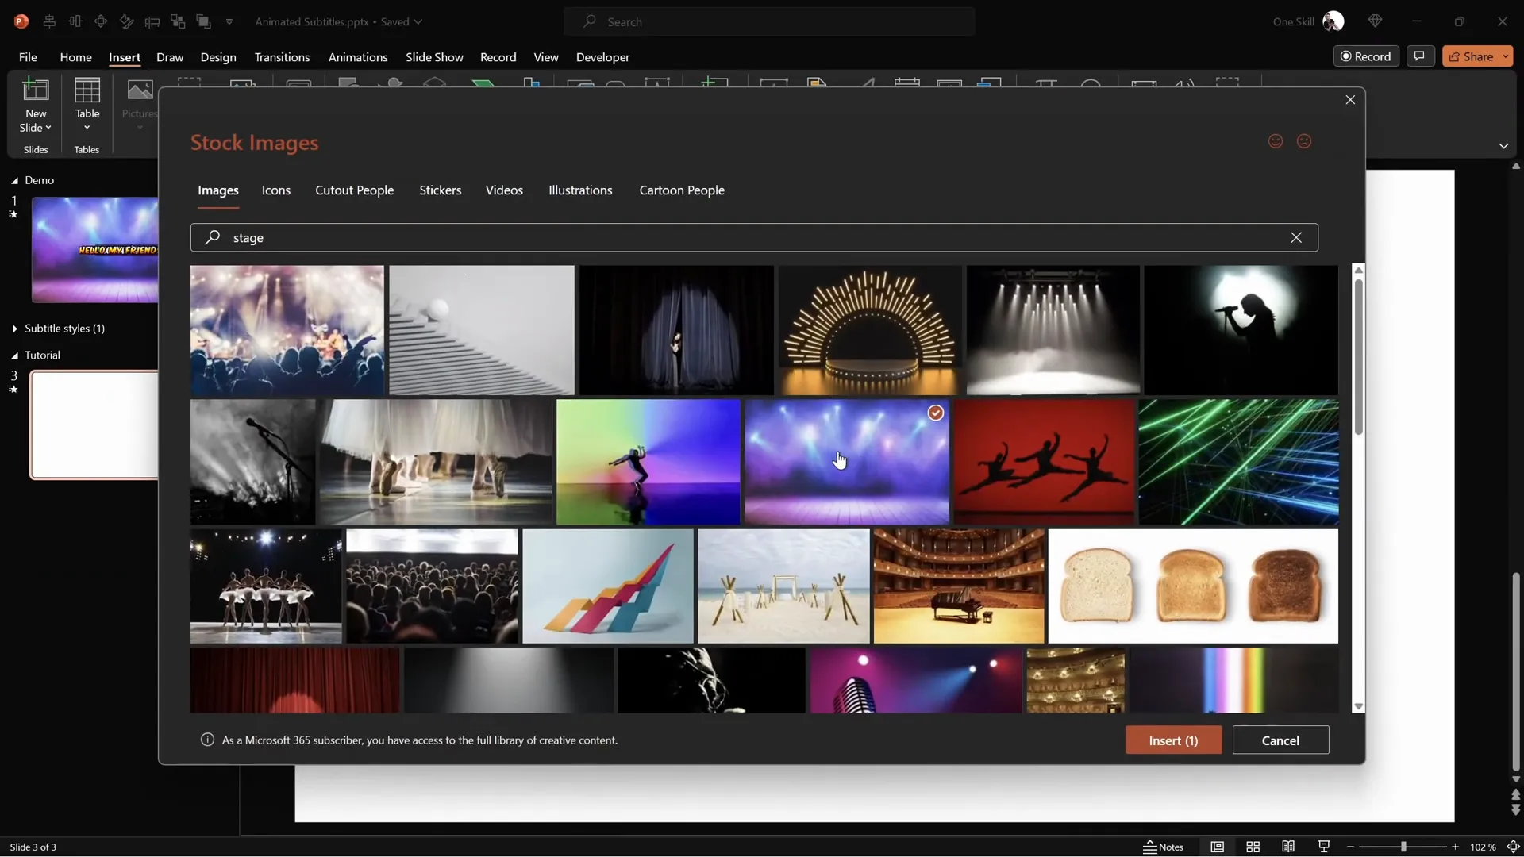This screenshot has height=857, width=1524.
Task: Click the zoom in plus icon
Action: pyautogui.click(x=1455, y=847)
